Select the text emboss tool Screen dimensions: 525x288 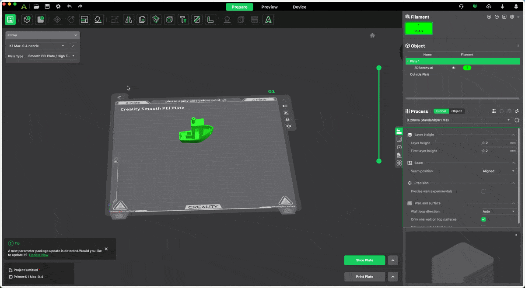pos(183,20)
